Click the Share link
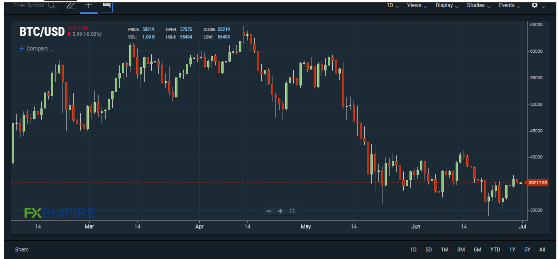 22,250
